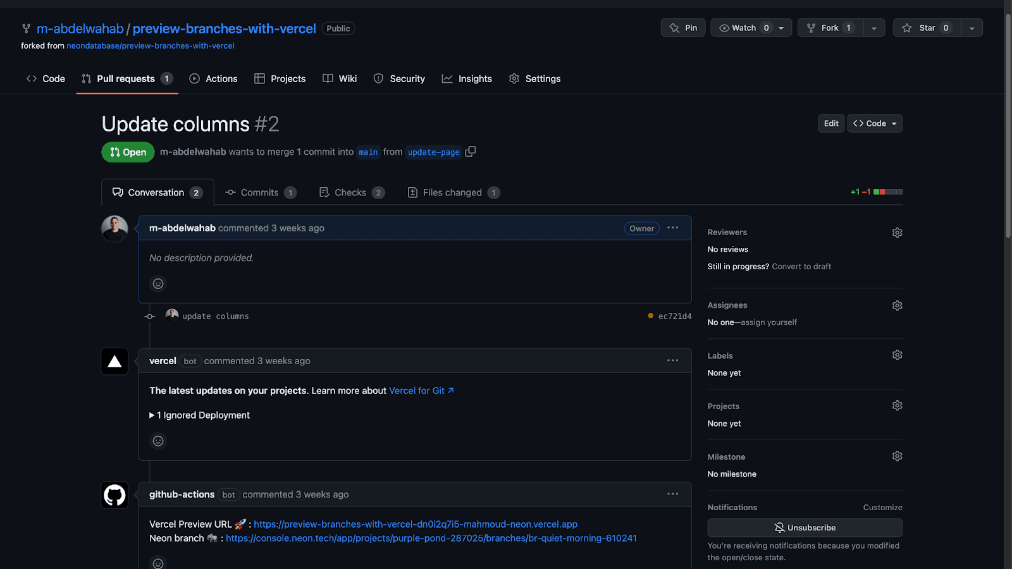
Task: Click the vercel bot avatar
Action: click(114, 362)
